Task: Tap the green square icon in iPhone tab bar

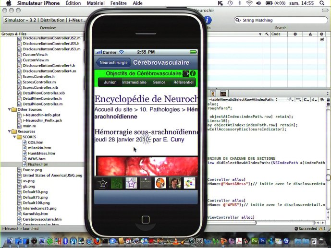Action: pos(117,183)
